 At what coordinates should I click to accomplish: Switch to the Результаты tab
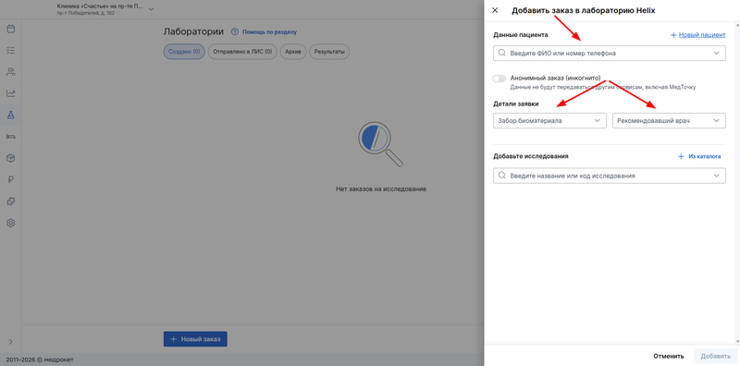(x=329, y=52)
